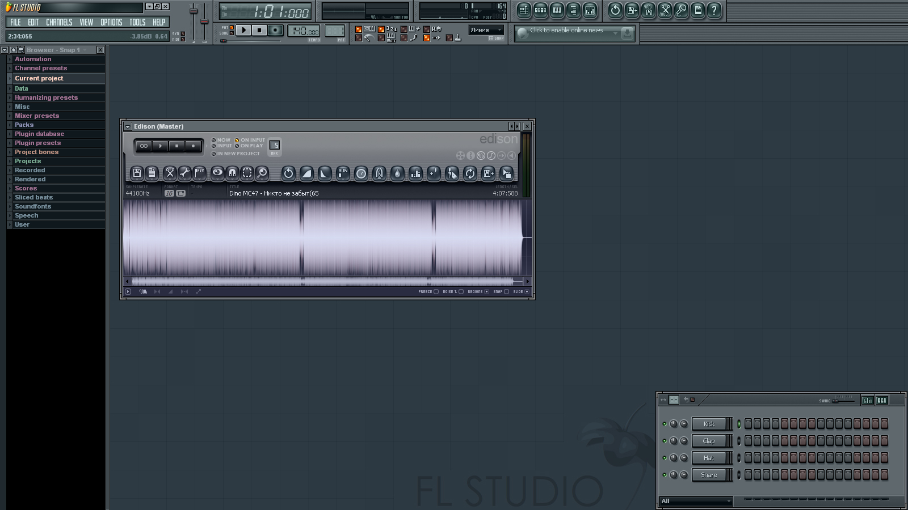Expand the Soundfonts browser folder
Screen dimensions: 908x510
point(56,206)
